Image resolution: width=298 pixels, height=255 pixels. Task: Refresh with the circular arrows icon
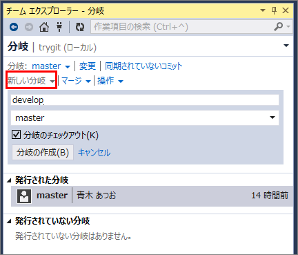pyautogui.click(x=80, y=27)
